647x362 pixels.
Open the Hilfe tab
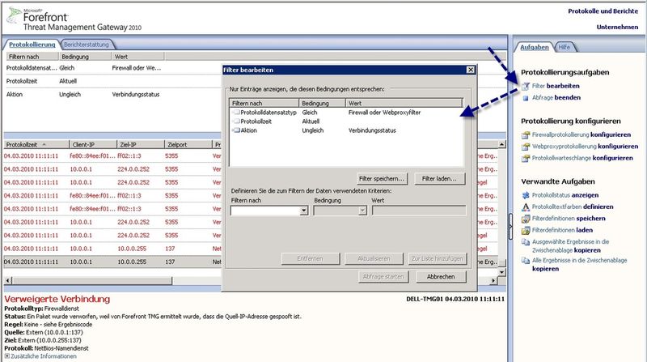point(565,48)
